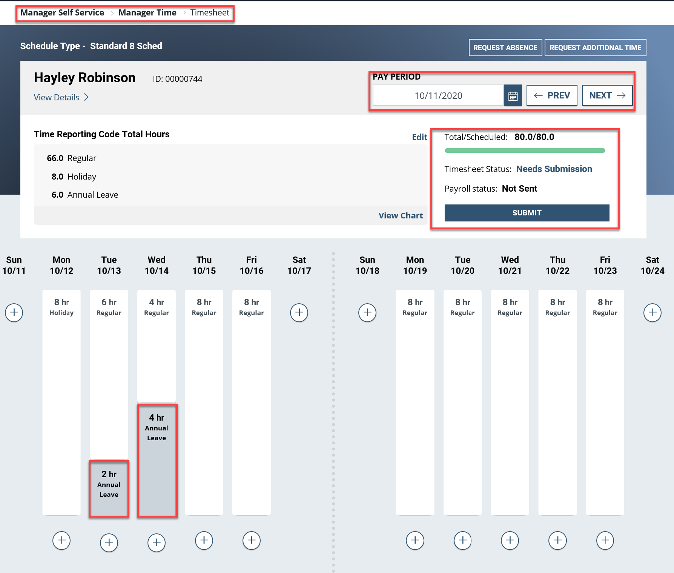Click View Chart link
Screen dimensions: 674x573
401,215
